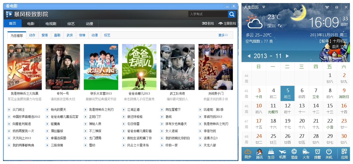Open 专列一号 poster
The width and height of the screenshot is (353, 164).
point(63,67)
